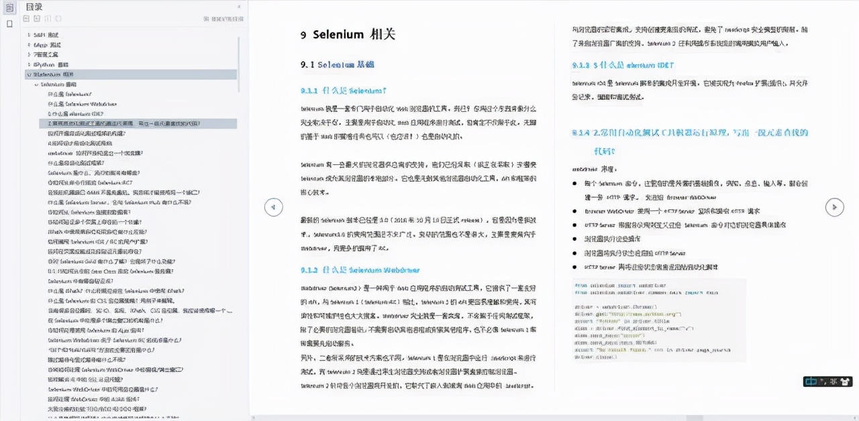
Task: Open the bookmarks sidebar icon
Action: point(9,23)
